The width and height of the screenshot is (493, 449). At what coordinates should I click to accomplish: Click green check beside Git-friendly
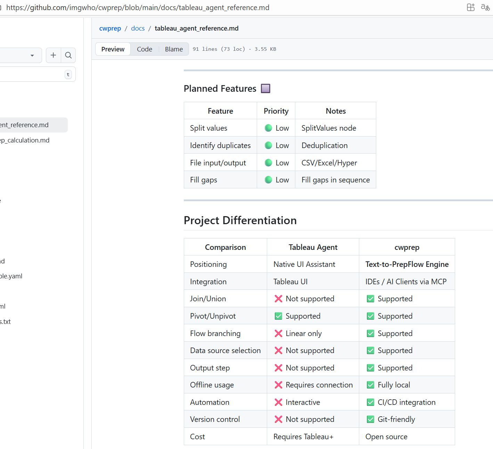(370, 419)
